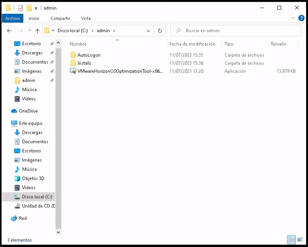This screenshot has height=247, width=308.
Task: Select VMwareHorizonOSOptimizationTool application file
Action: click(x=120, y=71)
